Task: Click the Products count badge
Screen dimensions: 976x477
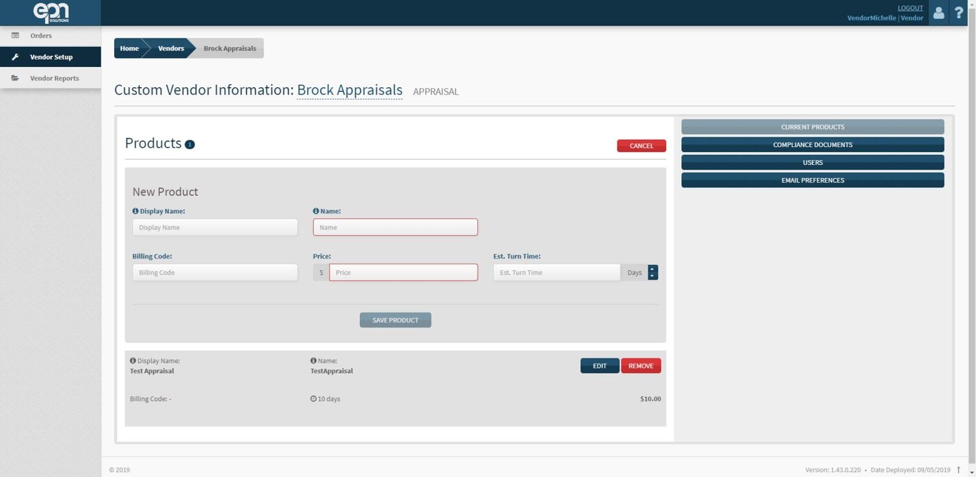Action: tap(190, 145)
